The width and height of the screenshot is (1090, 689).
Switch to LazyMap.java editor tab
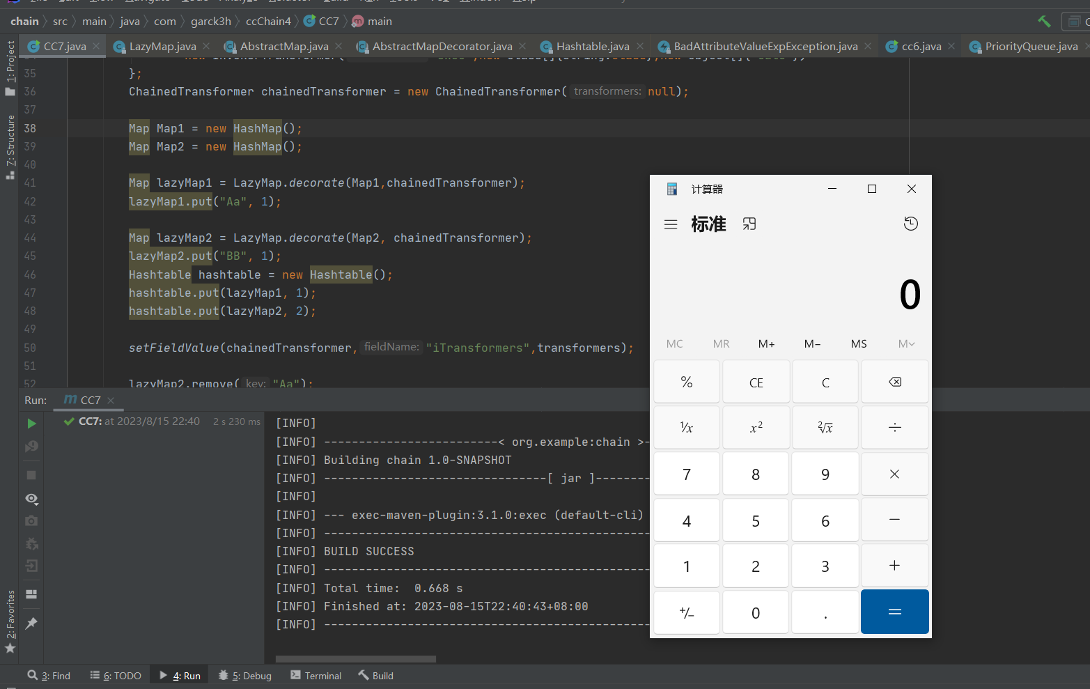pyautogui.click(x=162, y=47)
